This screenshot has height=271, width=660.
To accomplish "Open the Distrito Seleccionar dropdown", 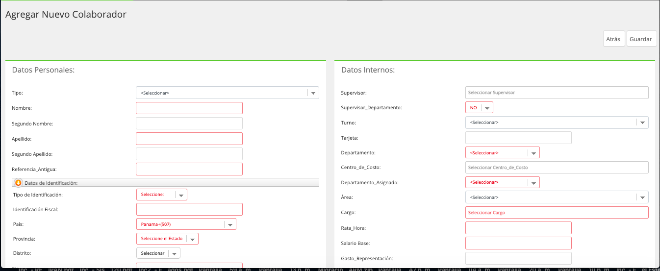I will tap(158, 253).
